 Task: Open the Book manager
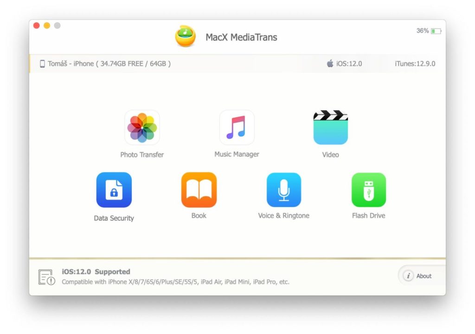click(x=199, y=189)
